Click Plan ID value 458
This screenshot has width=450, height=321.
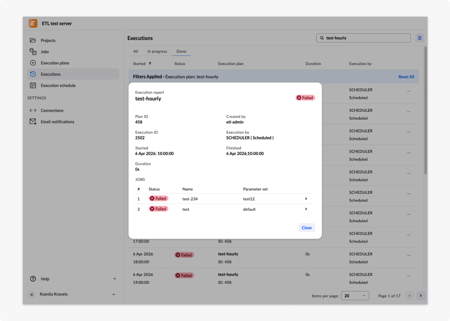pos(139,122)
